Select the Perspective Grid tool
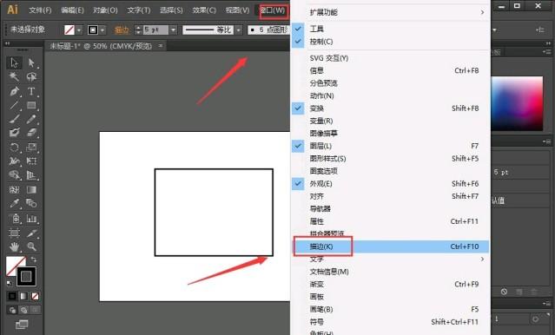This screenshot has height=335, width=555. (31, 175)
